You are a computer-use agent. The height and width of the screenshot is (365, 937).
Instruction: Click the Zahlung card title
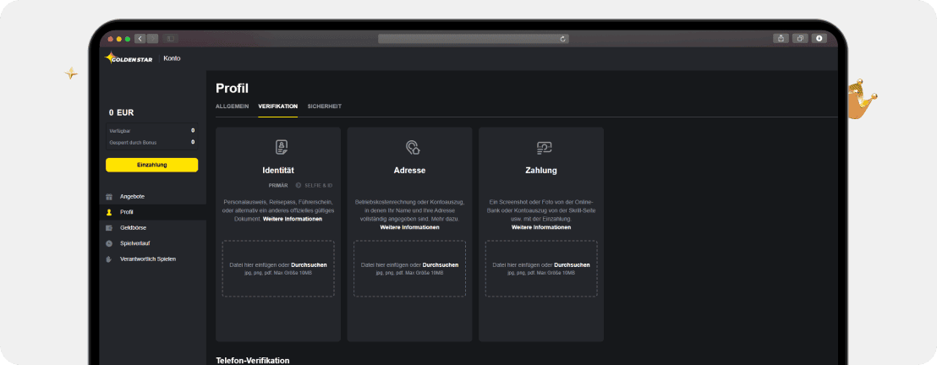point(541,171)
